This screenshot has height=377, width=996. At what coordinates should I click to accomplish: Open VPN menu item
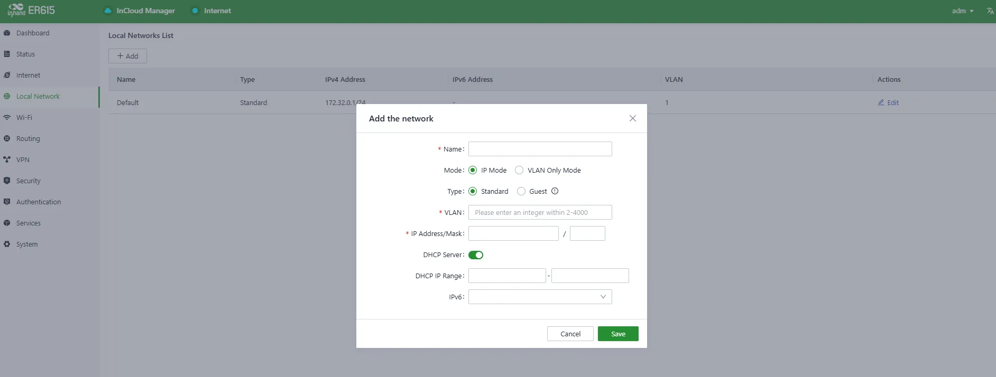tap(50, 159)
